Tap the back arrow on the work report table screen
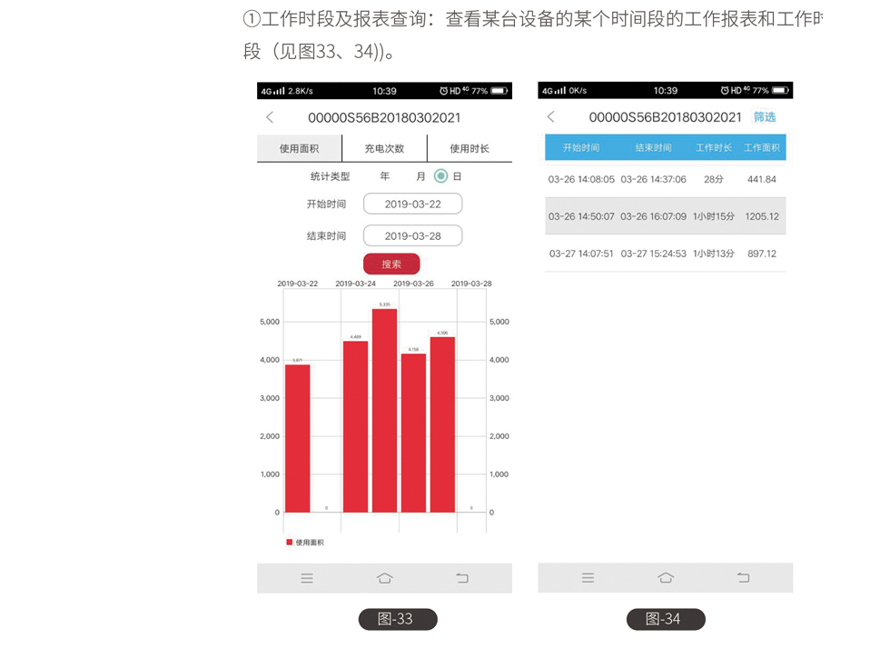 [x=550, y=117]
